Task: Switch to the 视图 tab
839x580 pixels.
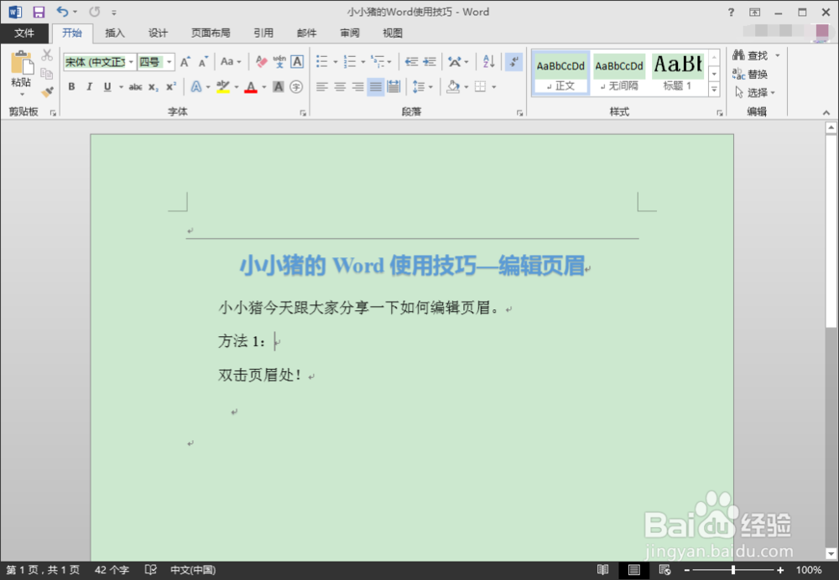Action: [392, 34]
